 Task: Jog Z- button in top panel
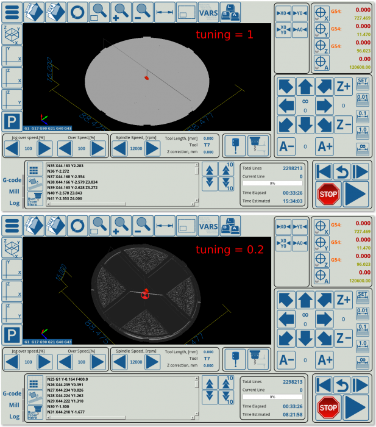tap(343, 124)
